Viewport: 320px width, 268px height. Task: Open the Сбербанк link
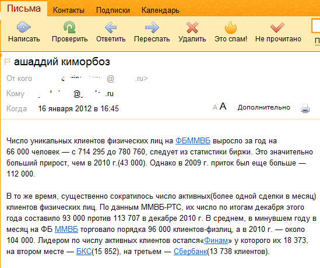click(190, 252)
